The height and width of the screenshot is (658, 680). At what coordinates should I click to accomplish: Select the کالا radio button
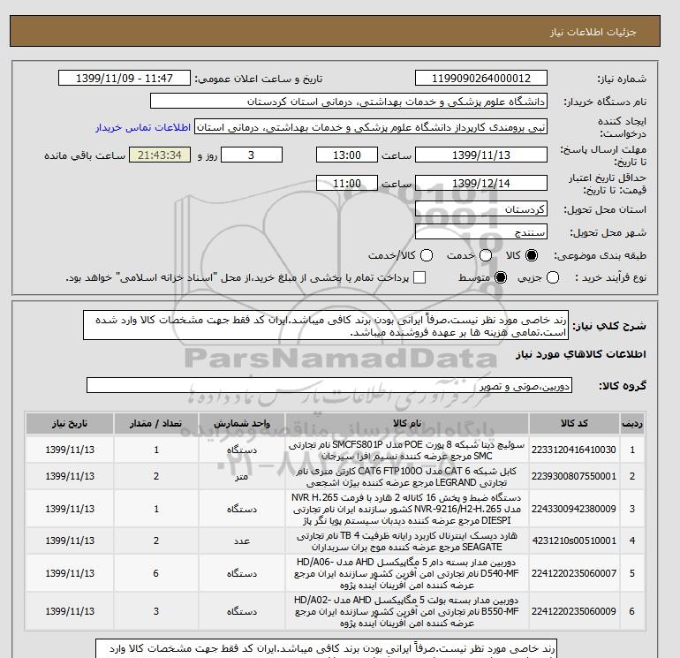532,255
